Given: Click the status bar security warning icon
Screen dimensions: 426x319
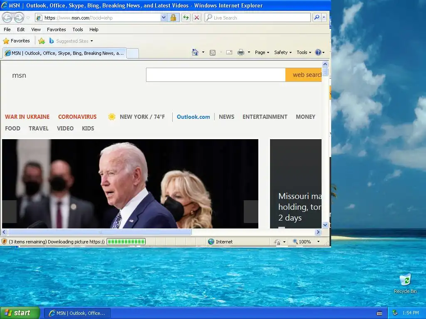Looking at the screenshot, I should click(4, 242).
